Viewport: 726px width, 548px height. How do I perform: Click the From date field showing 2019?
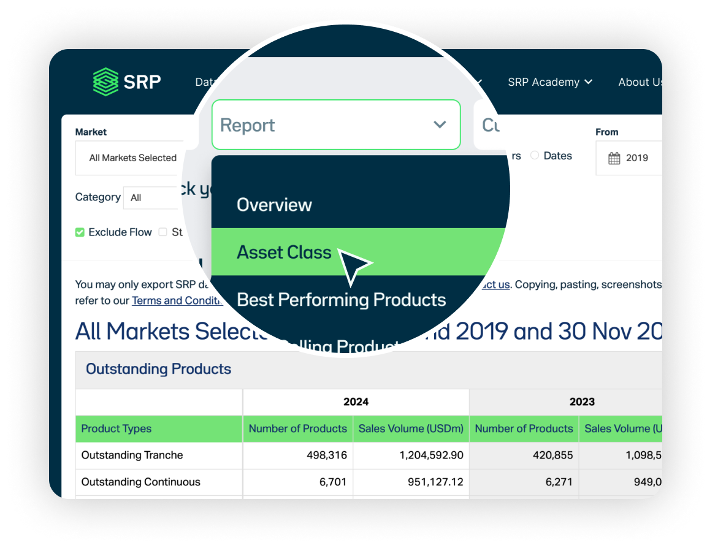[629, 158]
